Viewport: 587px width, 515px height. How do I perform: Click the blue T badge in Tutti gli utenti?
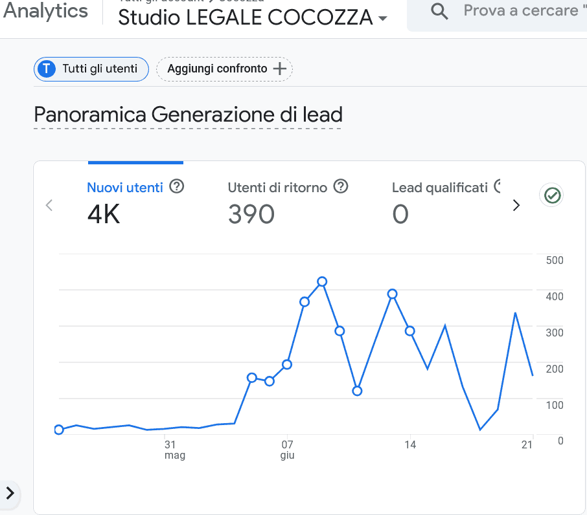[47, 69]
